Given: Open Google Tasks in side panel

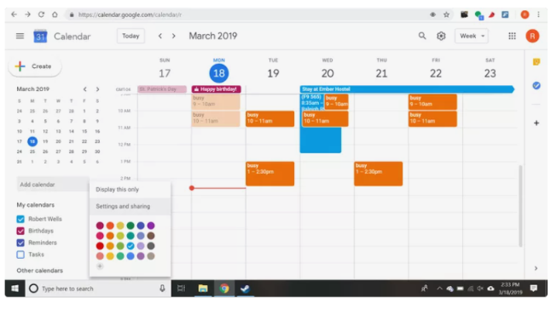Looking at the screenshot, I should pyautogui.click(x=536, y=86).
